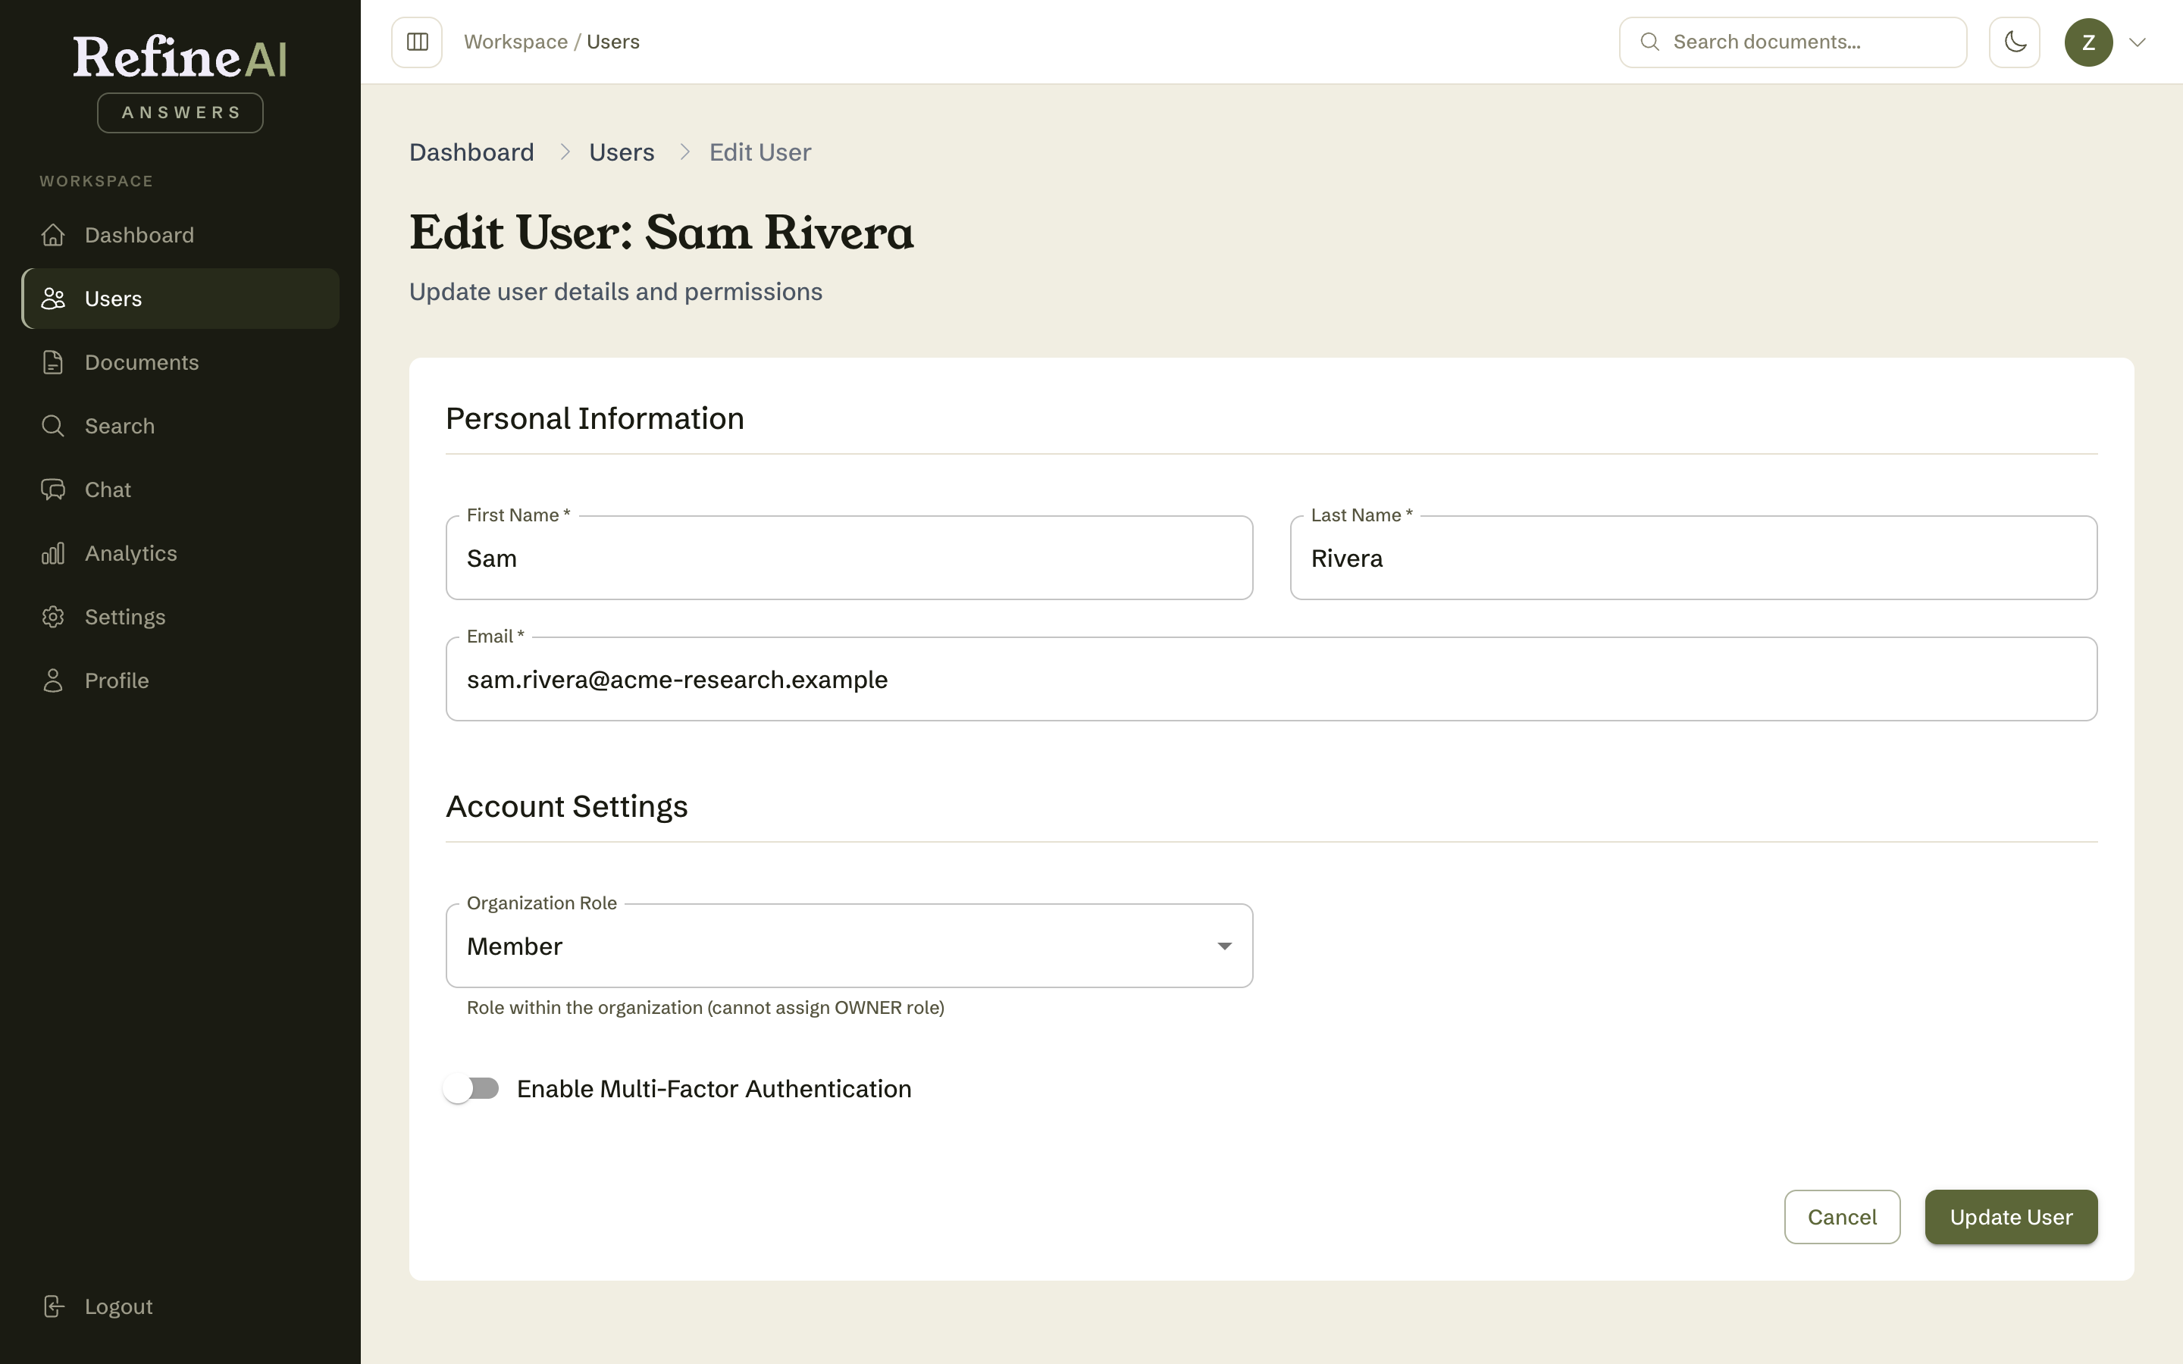The image size is (2183, 1364).
Task: Click the WORKSPACE section label in sidebar
Action: (96, 180)
